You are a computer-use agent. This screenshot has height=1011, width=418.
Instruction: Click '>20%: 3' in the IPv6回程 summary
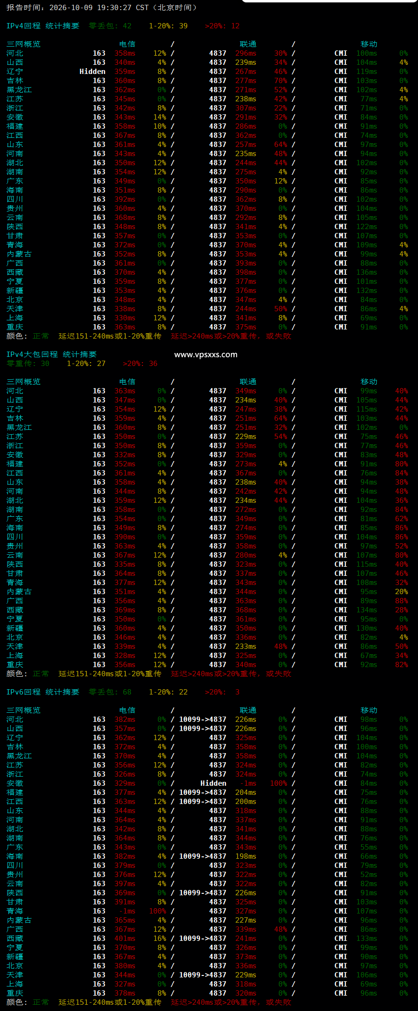222,692
